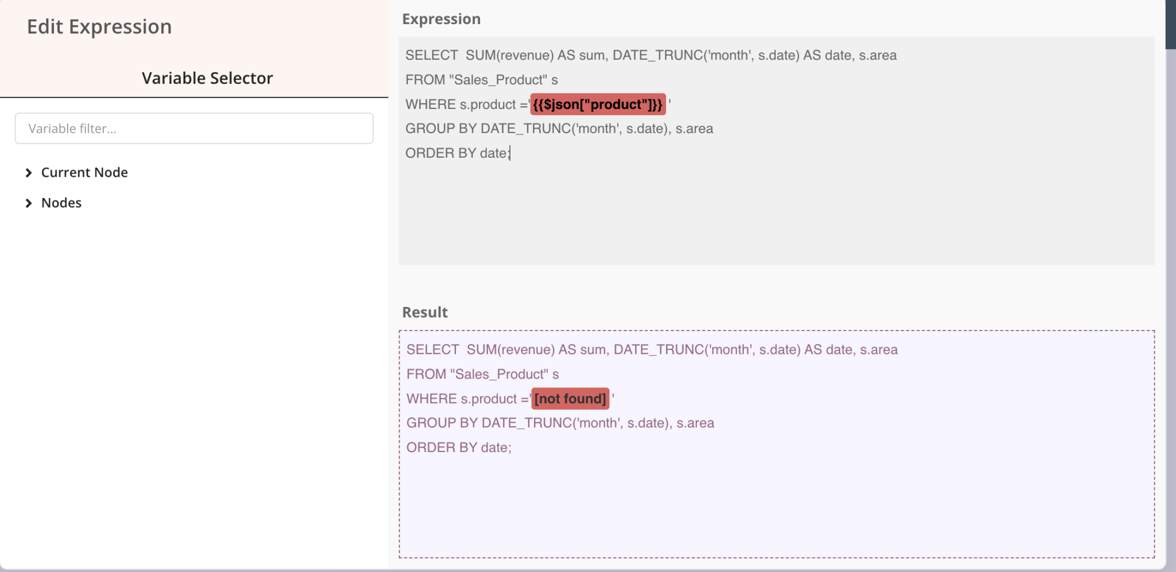Click the red {{$json["product"]}} expression token

tap(597, 104)
